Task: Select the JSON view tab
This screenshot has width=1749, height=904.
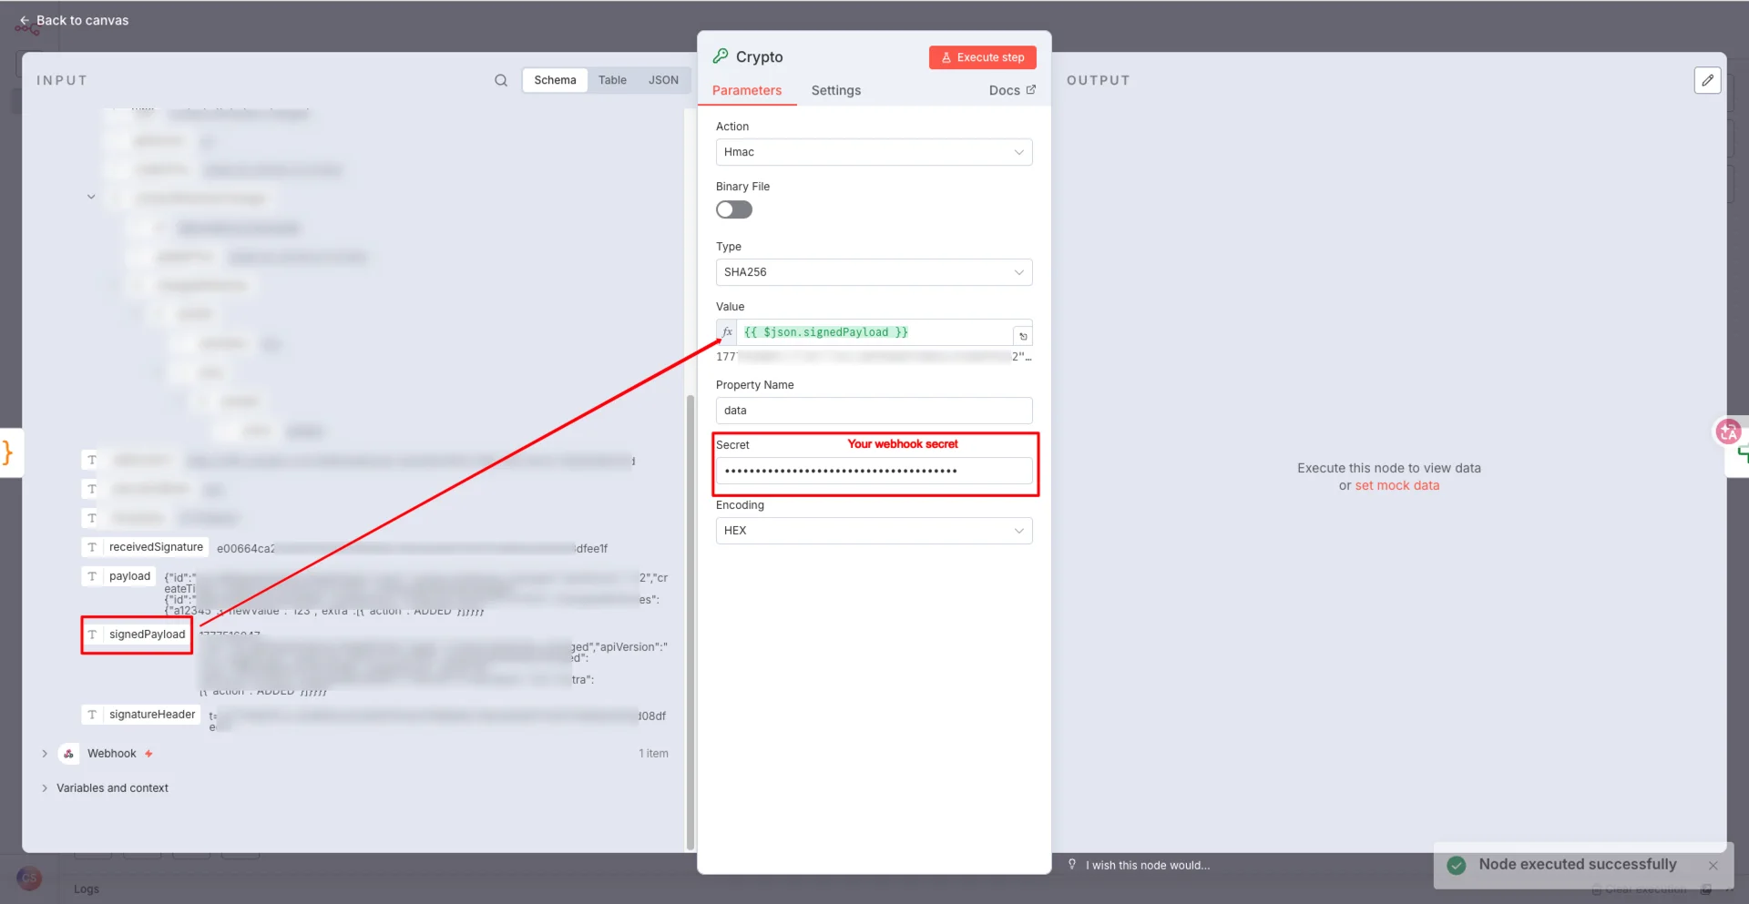Action: coord(663,80)
